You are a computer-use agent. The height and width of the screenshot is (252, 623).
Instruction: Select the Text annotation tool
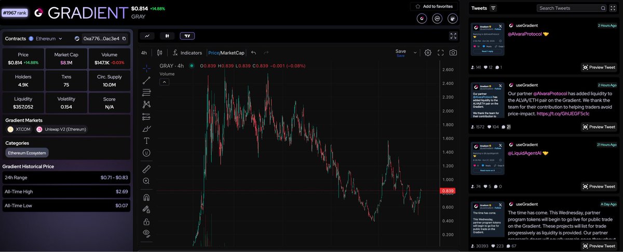[x=146, y=141]
